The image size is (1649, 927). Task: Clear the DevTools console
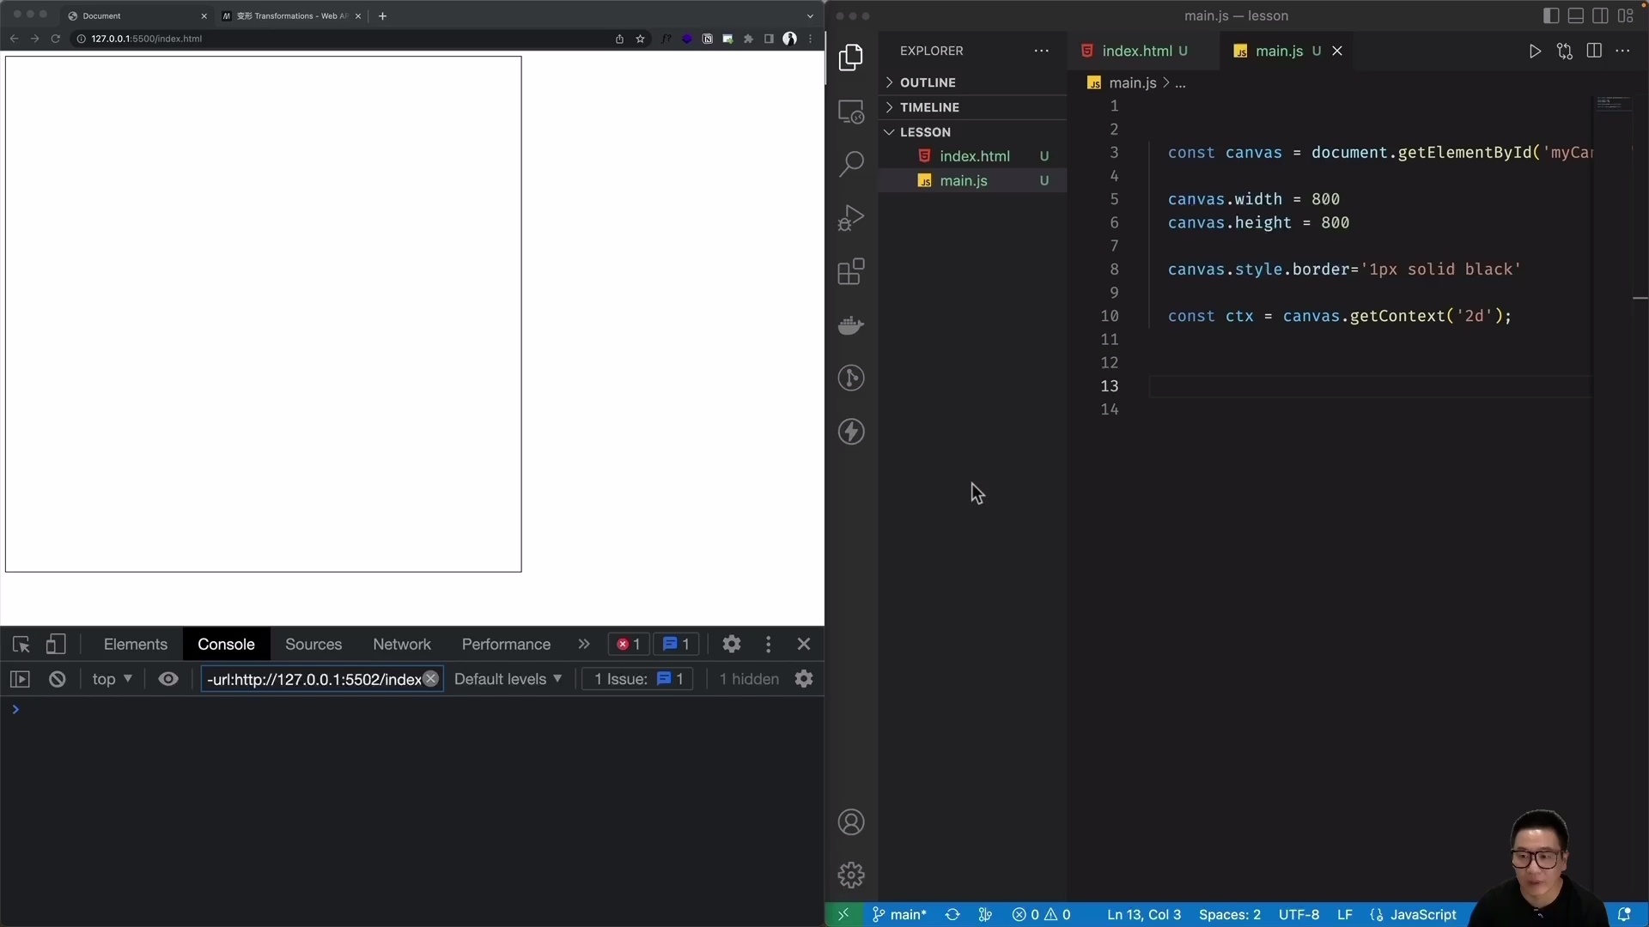pyautogui.click(x=58, y=679)
